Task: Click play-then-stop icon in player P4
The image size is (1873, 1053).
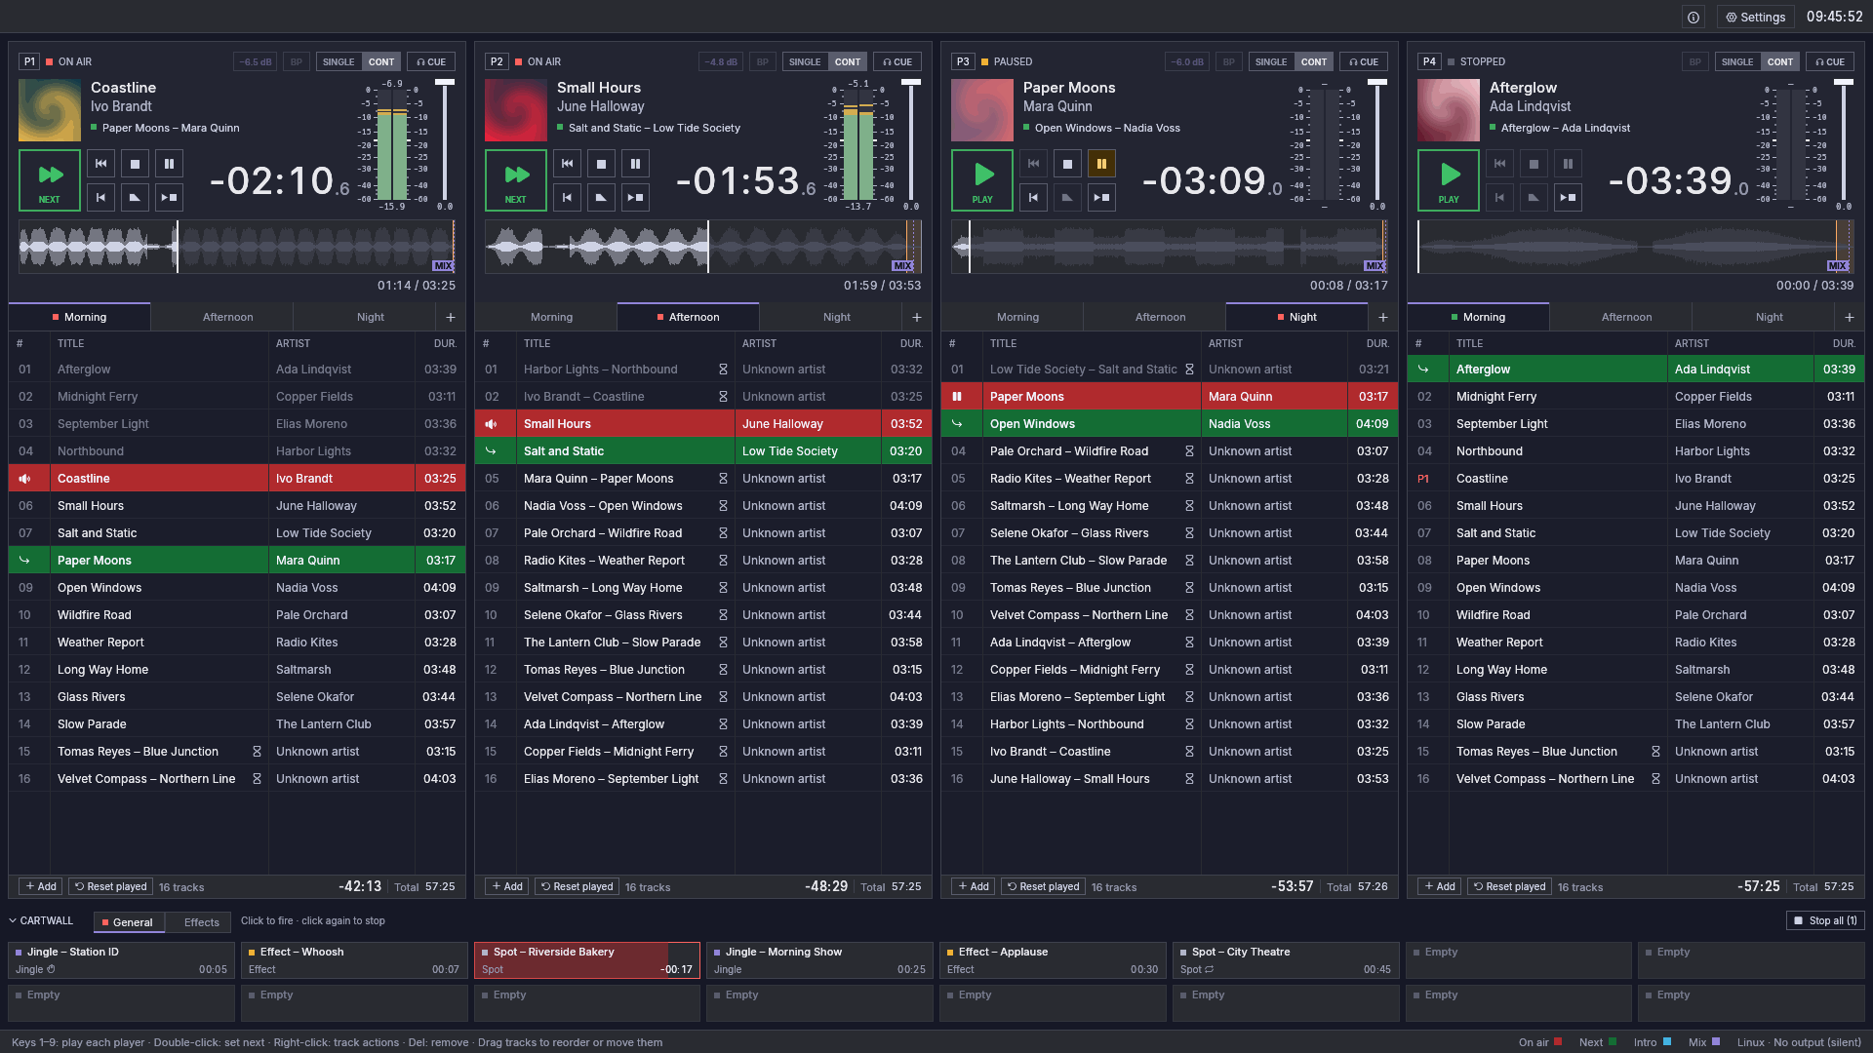Action: [1568, 197]
